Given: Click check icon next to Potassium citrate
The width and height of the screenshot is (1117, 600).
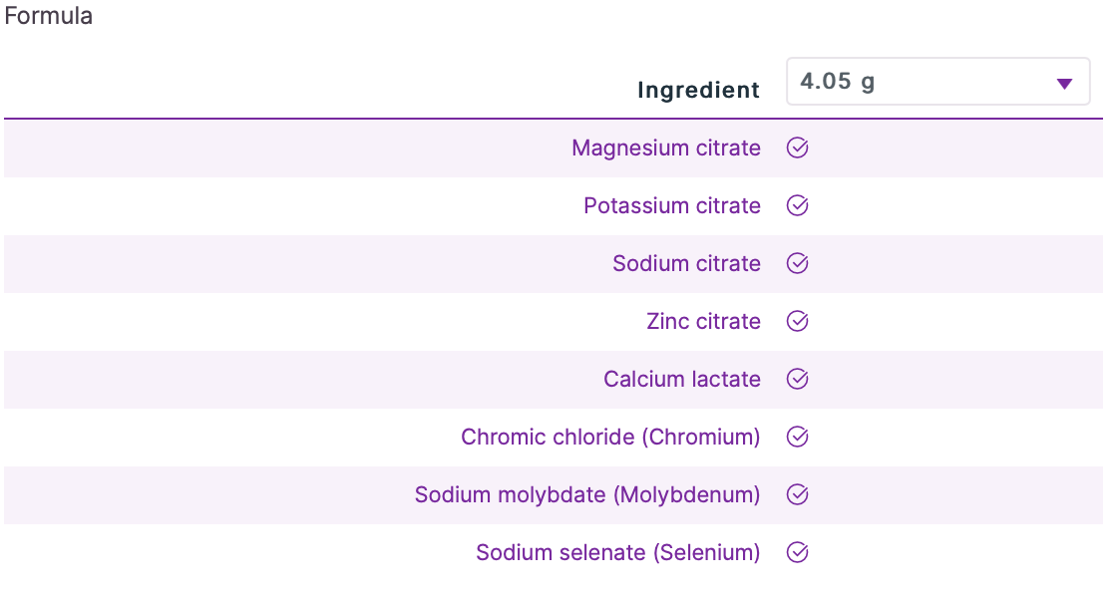Looking at the screenshot, I should pos(797,206).
